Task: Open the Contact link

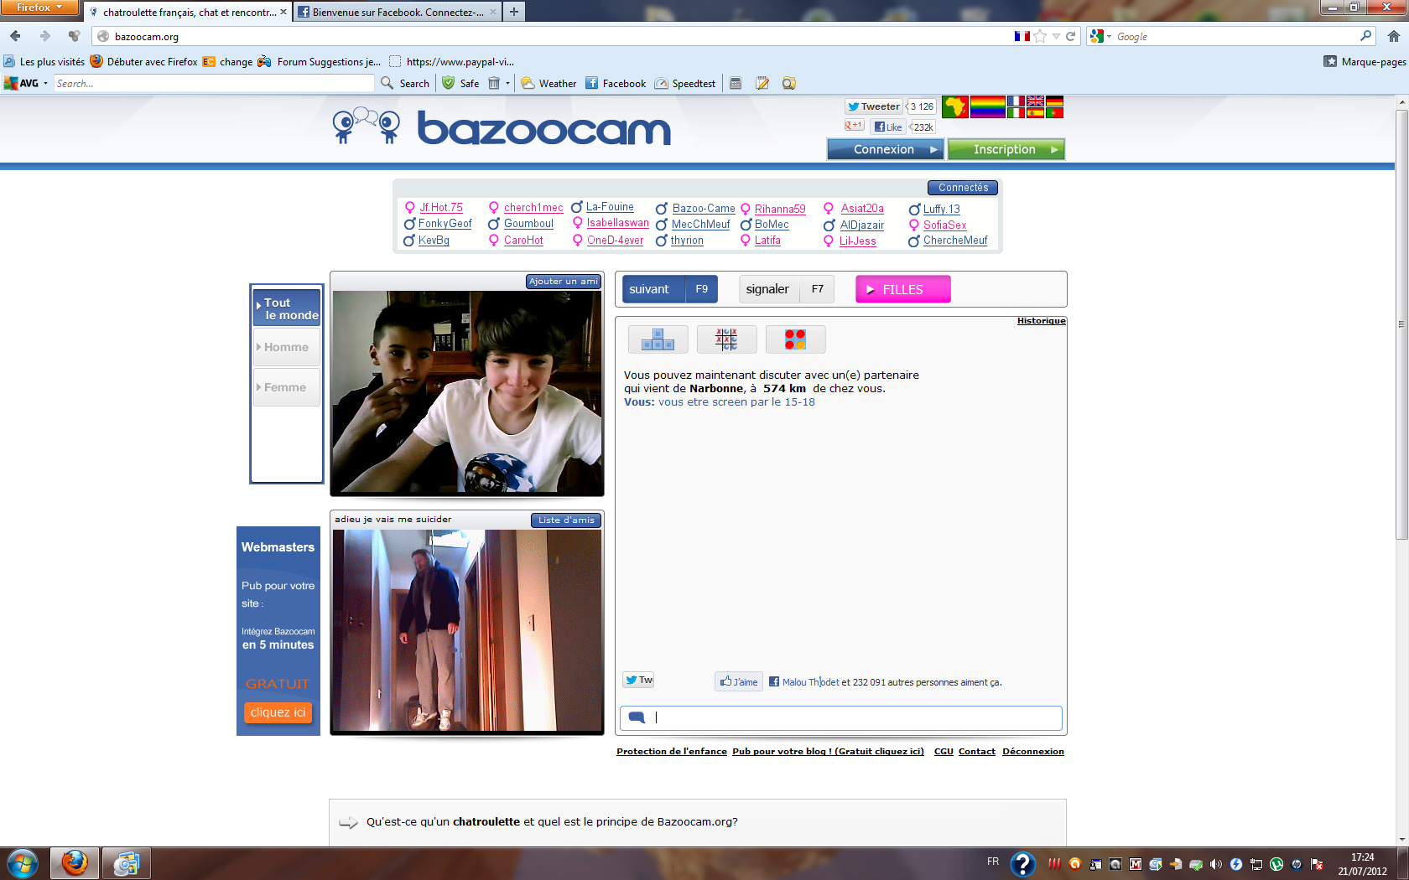Action: coord(977,752)
